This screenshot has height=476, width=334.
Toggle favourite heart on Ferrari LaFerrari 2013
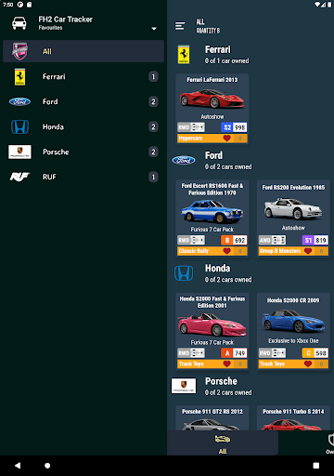[226, 139]
